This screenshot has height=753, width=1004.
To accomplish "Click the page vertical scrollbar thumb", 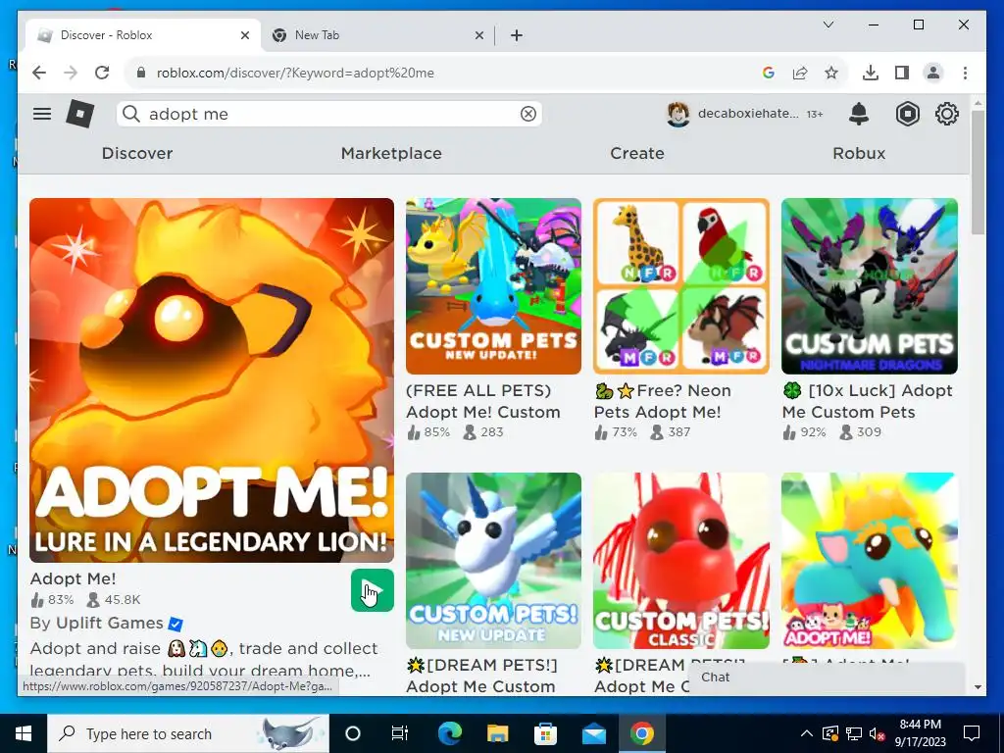I will (978, 172).
